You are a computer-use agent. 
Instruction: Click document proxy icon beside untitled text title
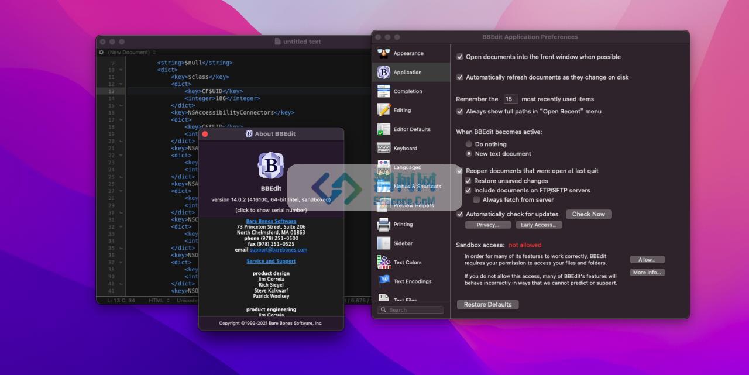(277, 42)
